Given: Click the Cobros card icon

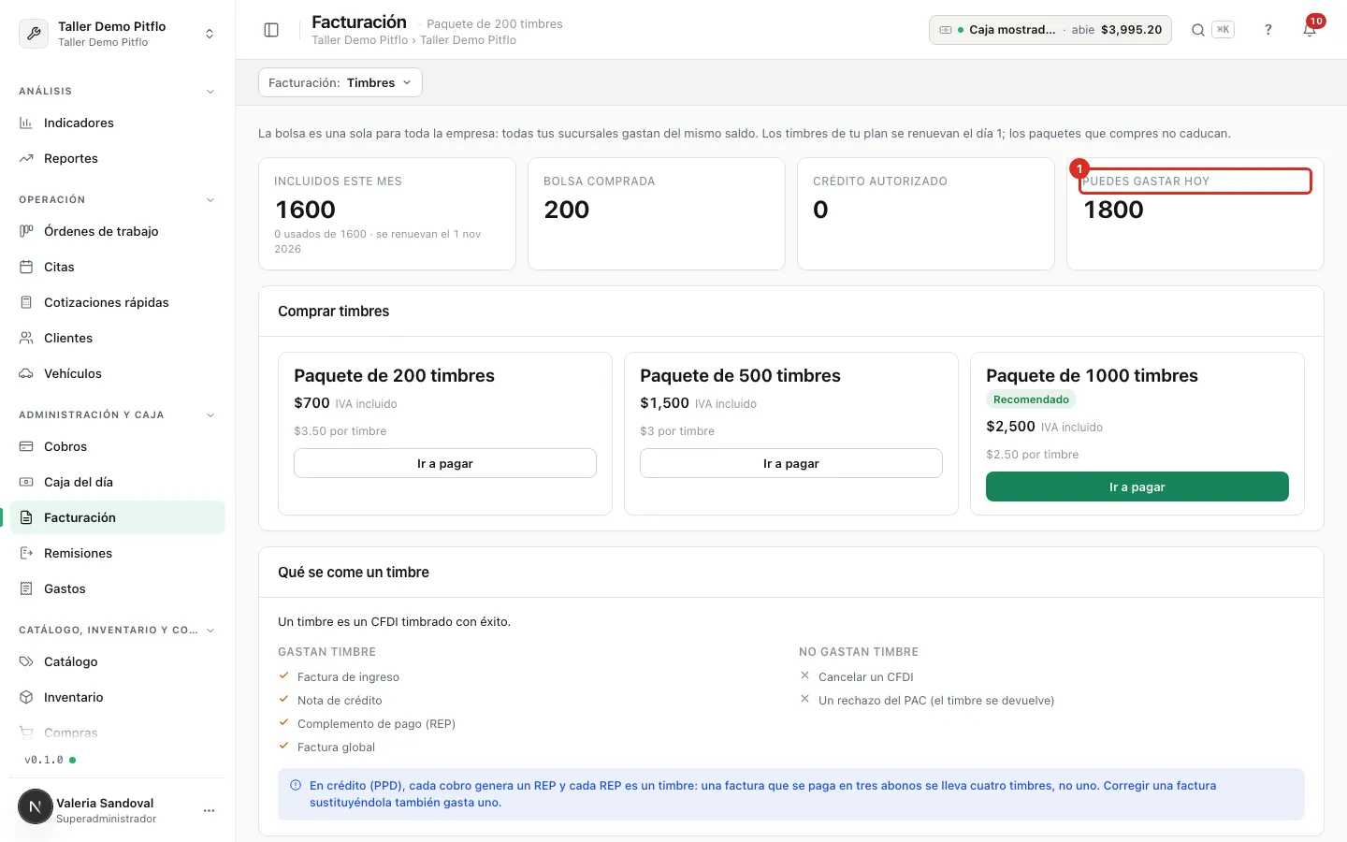Looking at the screenshot, I should [26, 446].
